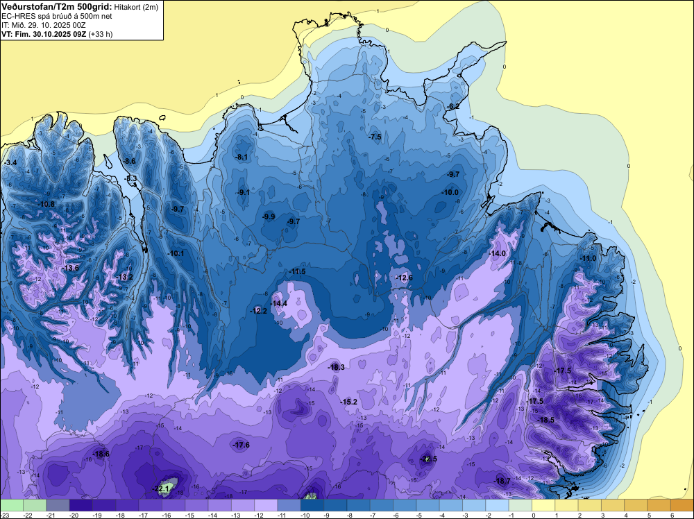Click the -13.2 temperature label

pos(125,277)
